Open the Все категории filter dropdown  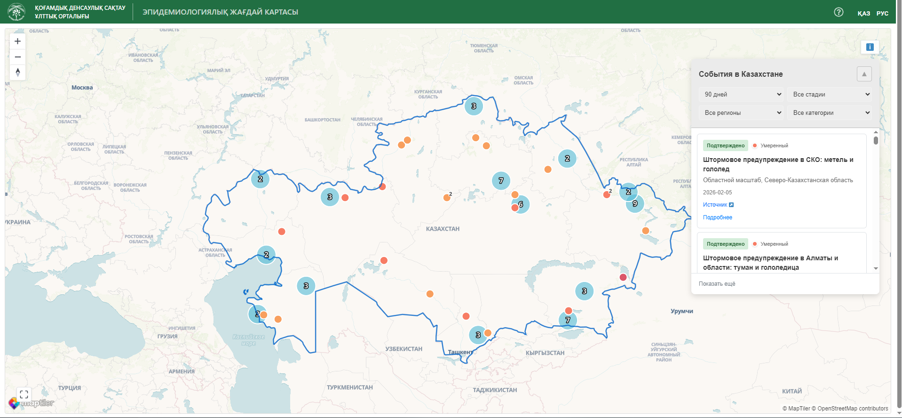(830, 113)
